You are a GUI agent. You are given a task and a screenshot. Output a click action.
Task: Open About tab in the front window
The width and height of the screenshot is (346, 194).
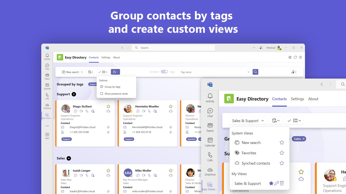pyautogui.click(x=313, y=99)
